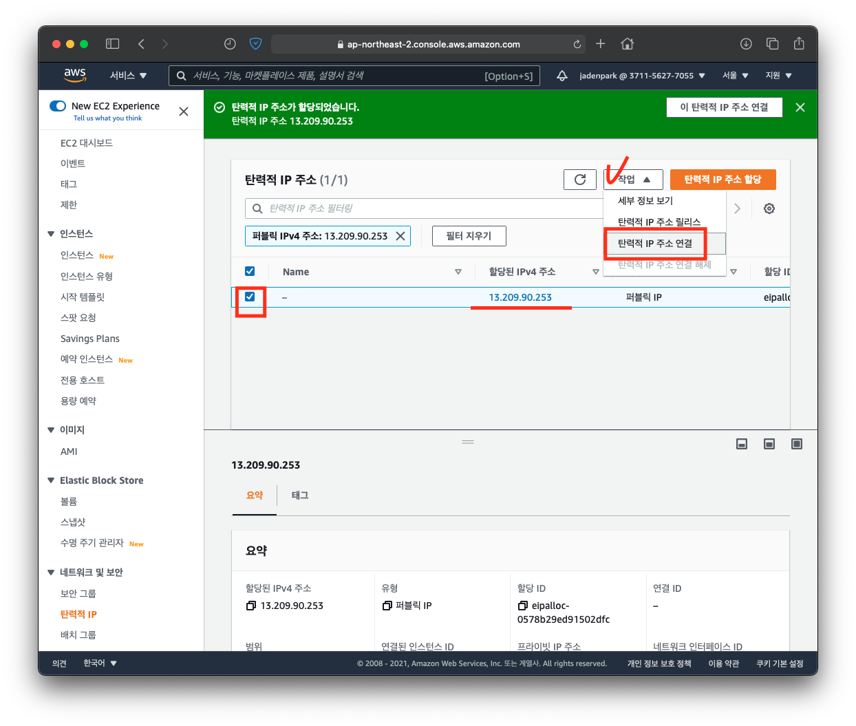Click the AWS services search box

354,76
